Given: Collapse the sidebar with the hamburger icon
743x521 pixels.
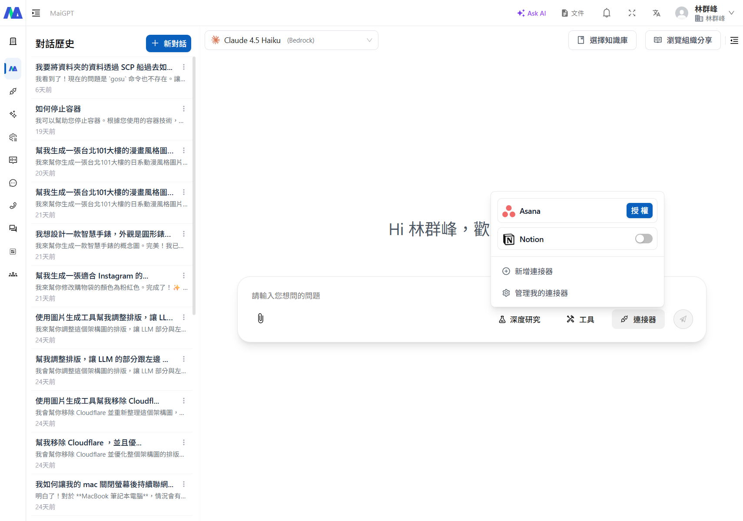Looking at the screenshot, I should tap(36, 13).
